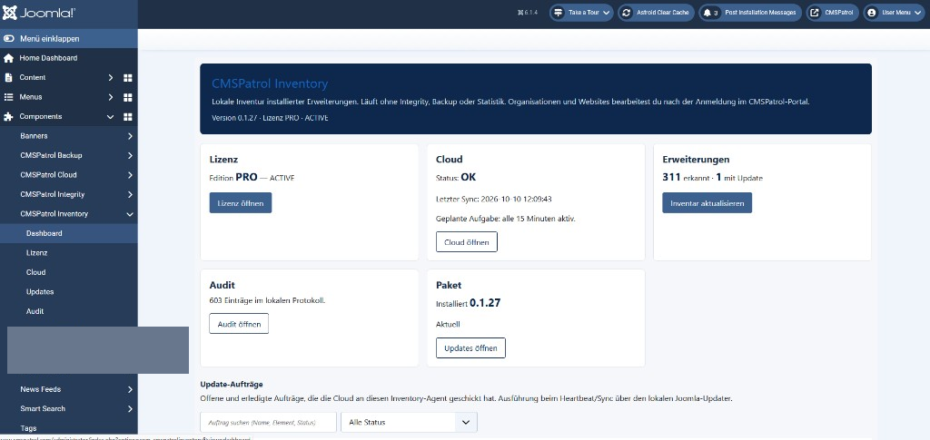Click the Home Dashboard house icon
Viewport: 930px width, 440px height.
point(8,58)
